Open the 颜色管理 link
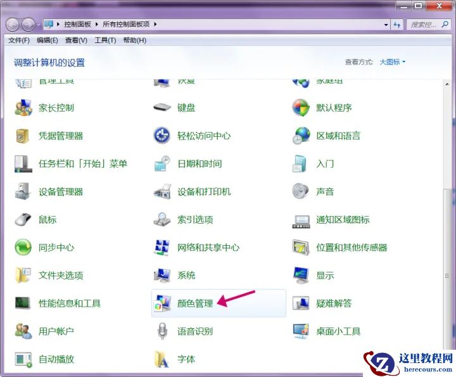The image size is (456, 377). coord(195,304)
